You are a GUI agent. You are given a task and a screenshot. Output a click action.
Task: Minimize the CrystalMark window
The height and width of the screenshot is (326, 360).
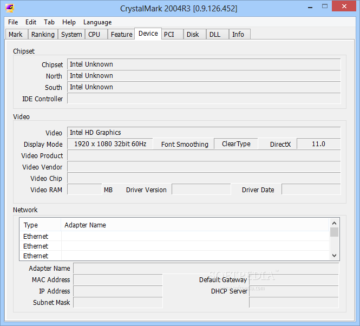(310, 7)
